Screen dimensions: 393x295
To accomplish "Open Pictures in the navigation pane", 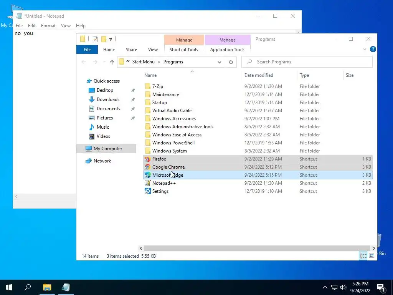I will click(x=104, y=118).
